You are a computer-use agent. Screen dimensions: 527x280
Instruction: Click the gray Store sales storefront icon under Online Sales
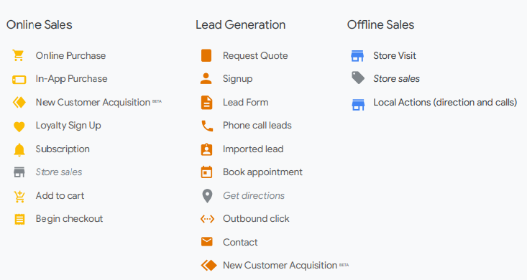tap(19, 172)
